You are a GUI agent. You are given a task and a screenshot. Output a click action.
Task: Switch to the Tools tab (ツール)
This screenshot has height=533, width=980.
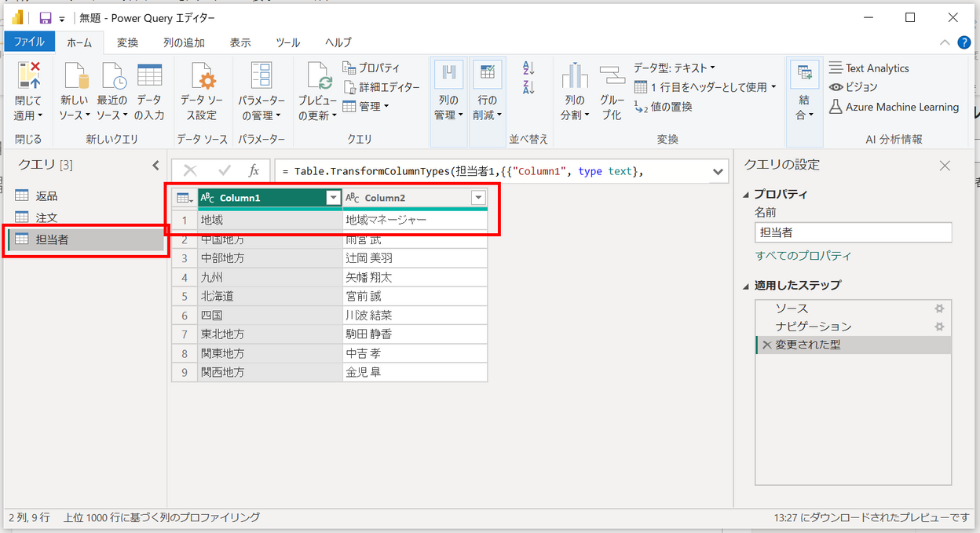287,42
